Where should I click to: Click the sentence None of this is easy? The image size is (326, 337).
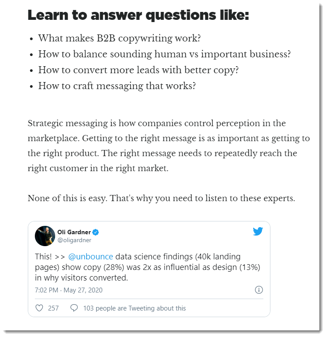[161, 198]
